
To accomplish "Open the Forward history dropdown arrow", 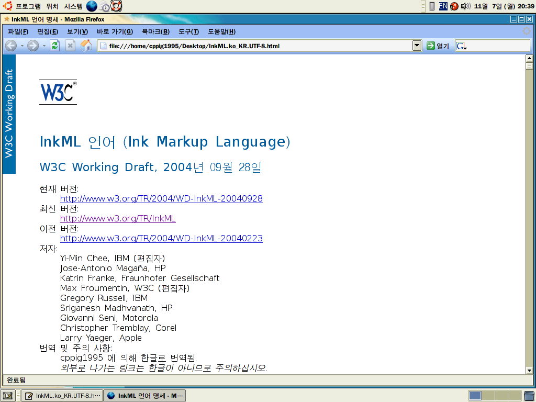I will point(44,46).
